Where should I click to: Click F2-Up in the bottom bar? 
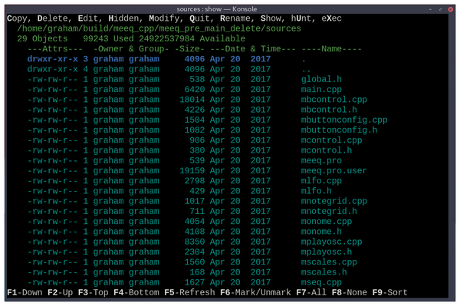pyautogui.click(x=60, y=292)
